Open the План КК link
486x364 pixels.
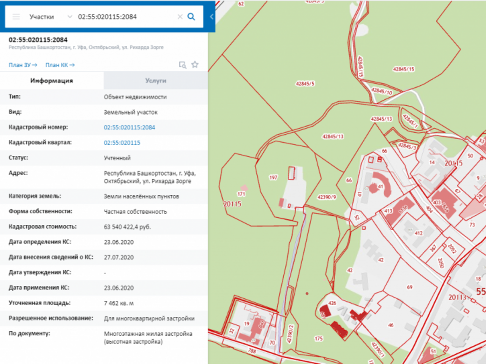[x=60, y=65]
